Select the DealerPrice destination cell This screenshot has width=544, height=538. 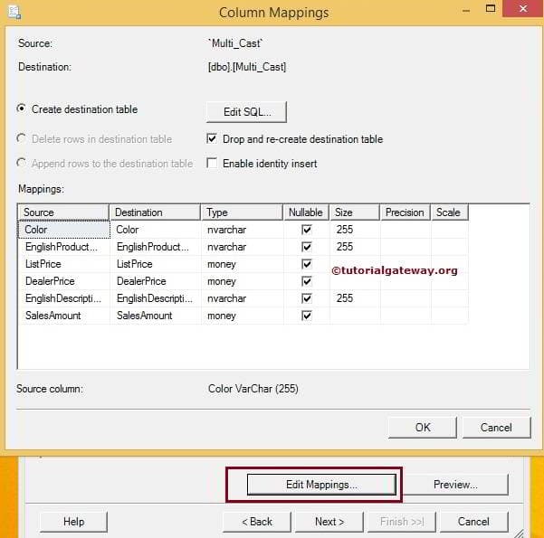(x=156, y=281)
